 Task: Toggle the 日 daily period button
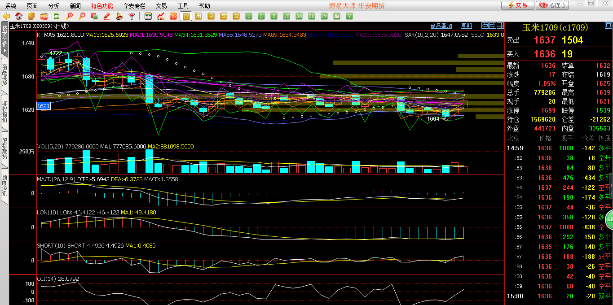click(x=186, y=16)
